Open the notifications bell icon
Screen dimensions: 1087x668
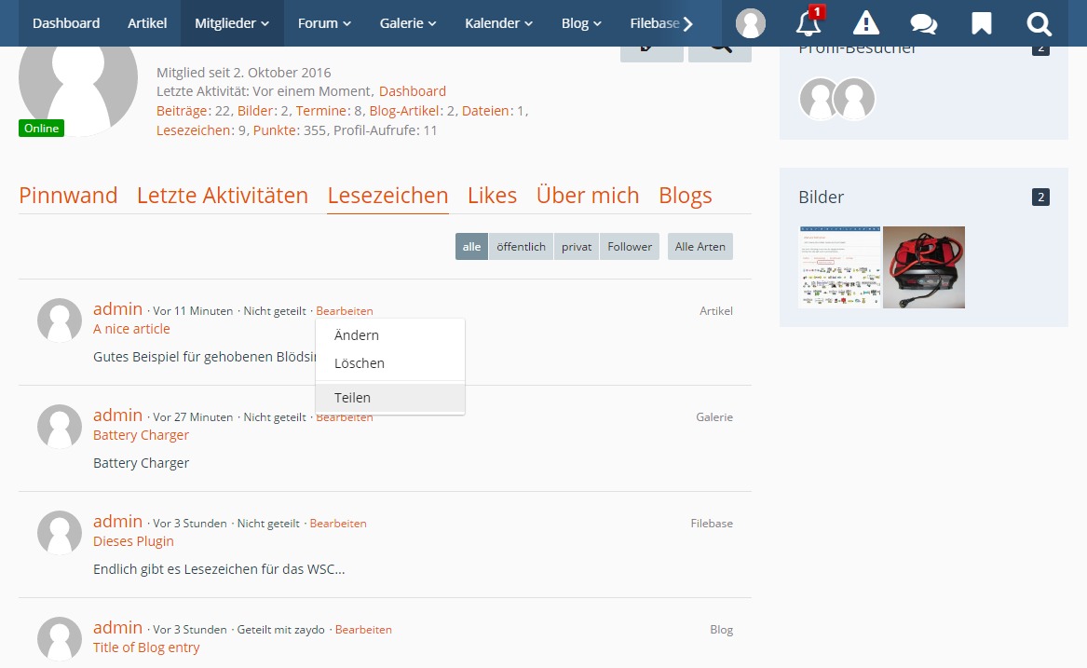coord(808,23)
